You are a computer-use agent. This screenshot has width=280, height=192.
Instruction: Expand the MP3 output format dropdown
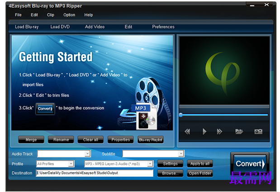tap(150, 163)
